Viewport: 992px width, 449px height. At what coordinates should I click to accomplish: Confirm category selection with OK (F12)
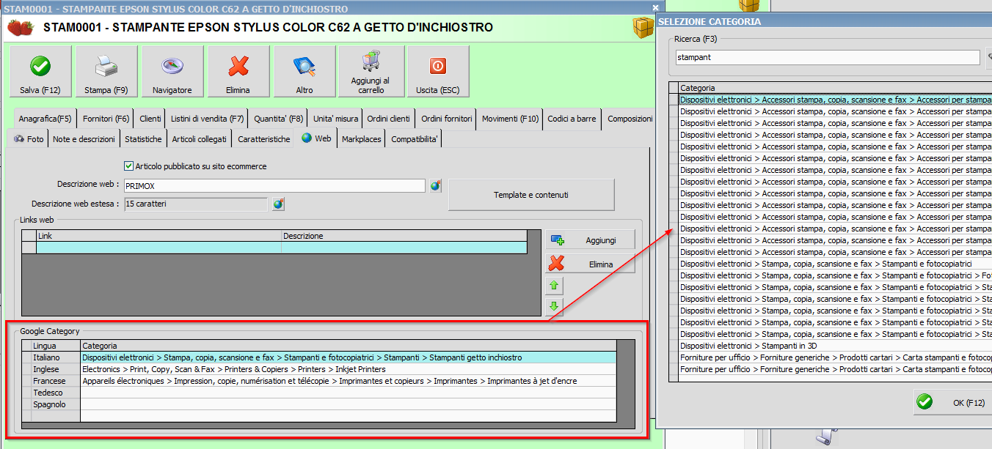click(954, 402)
